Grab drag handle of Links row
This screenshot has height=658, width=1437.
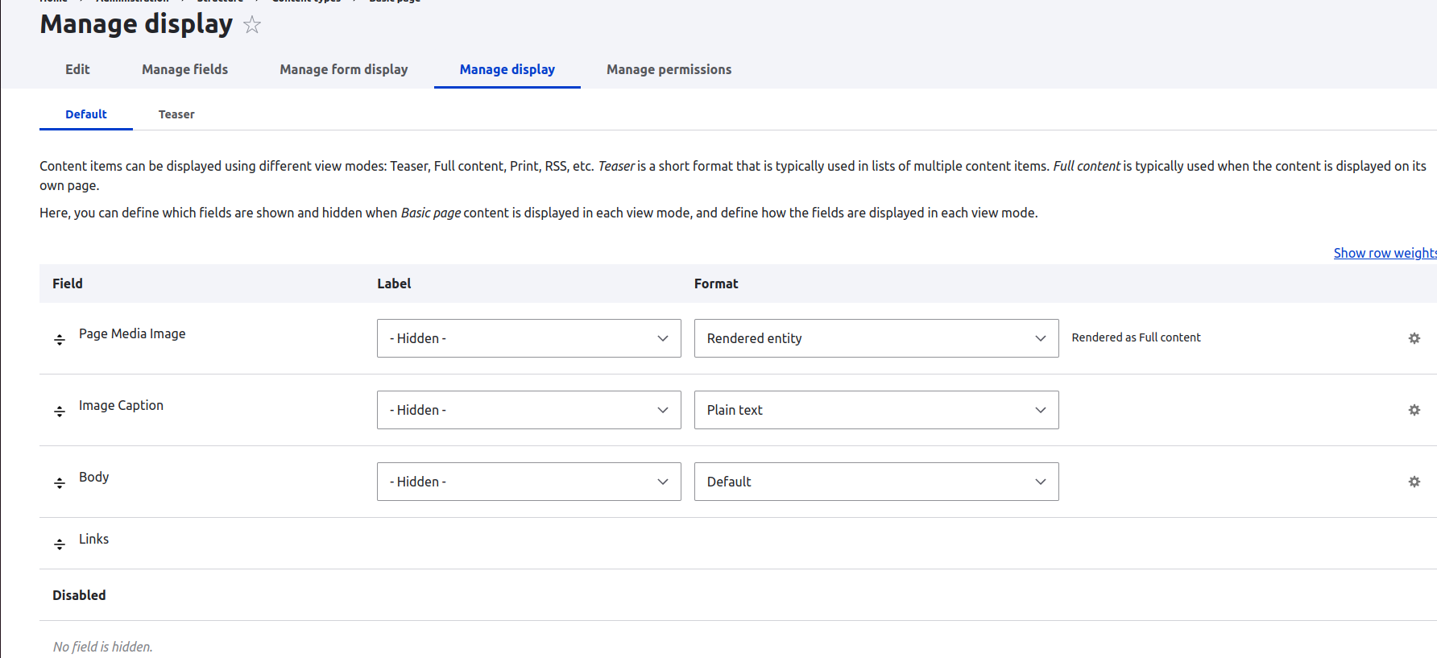60,544
